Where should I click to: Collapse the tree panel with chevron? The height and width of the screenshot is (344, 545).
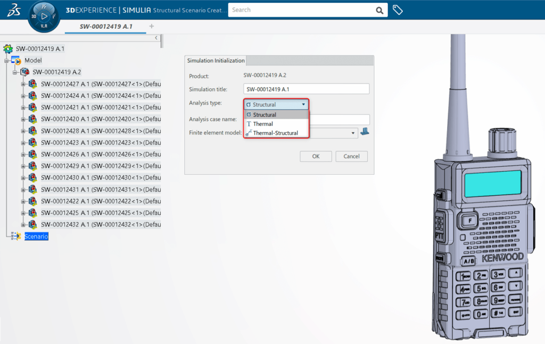point(156,38)
